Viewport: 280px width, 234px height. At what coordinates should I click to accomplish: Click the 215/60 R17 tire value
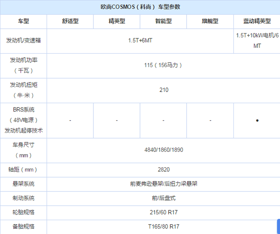pyautogui.click(x=164, y=212)
